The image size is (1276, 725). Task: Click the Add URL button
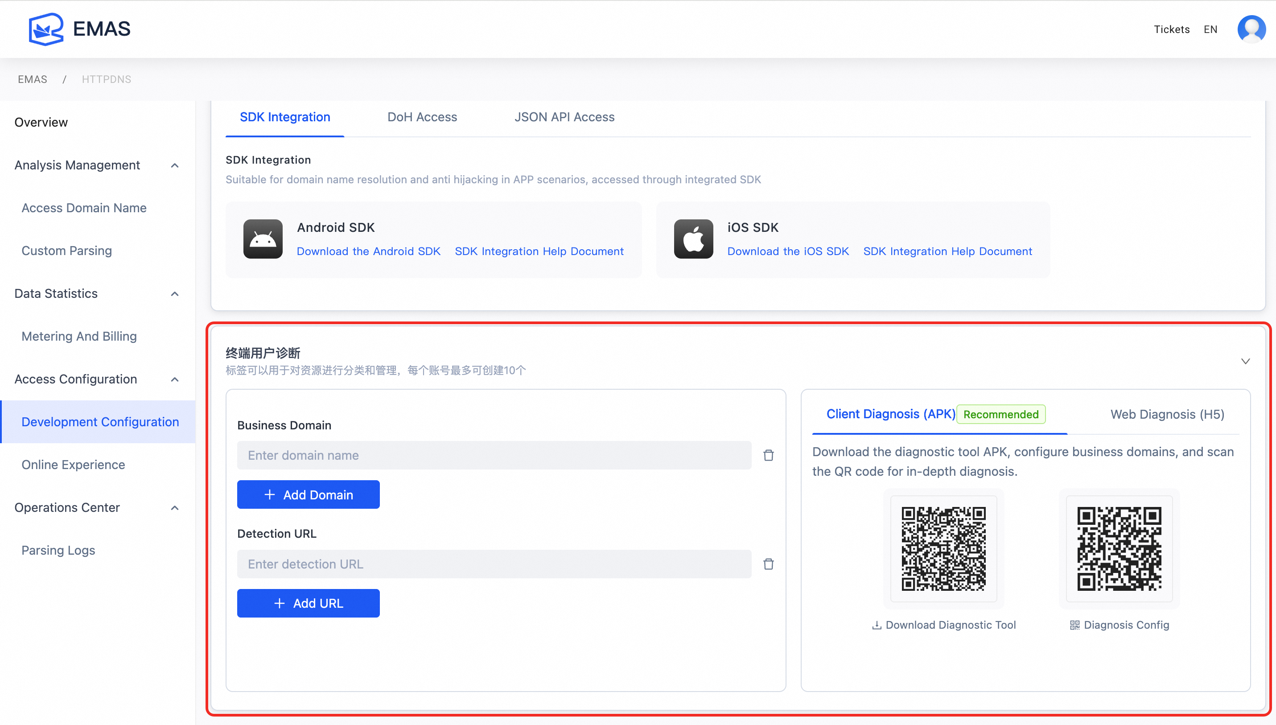click(308, 603)
